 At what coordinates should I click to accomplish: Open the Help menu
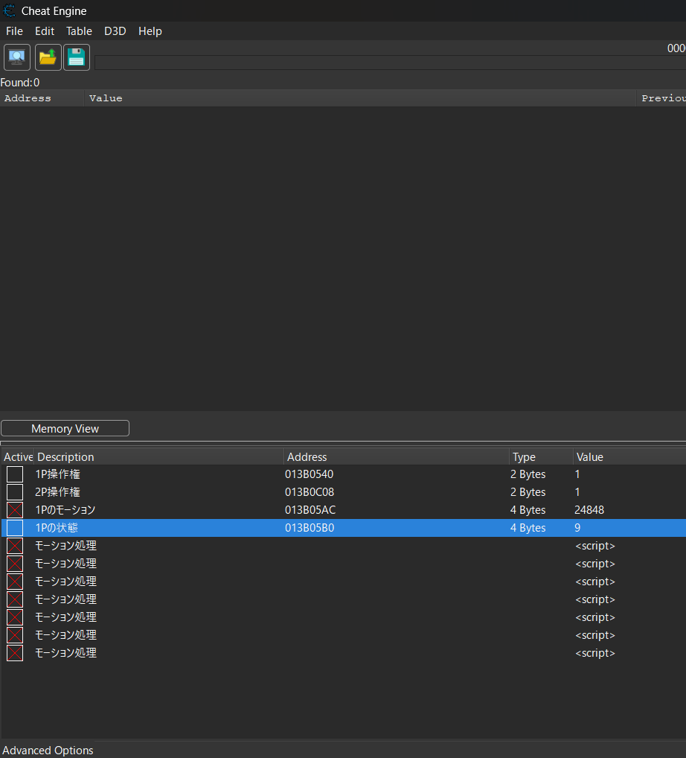pyautogui.click(x=150, y=31)
